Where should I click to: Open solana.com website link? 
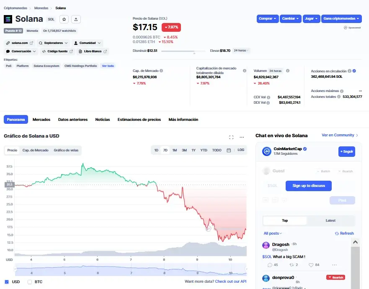(x=20, y=43)
